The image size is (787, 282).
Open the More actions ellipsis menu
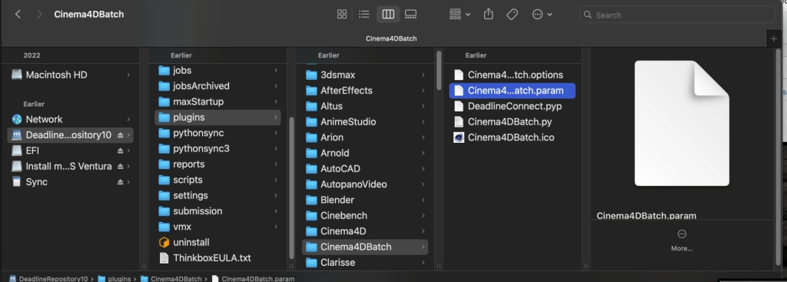tap(542, 15)
